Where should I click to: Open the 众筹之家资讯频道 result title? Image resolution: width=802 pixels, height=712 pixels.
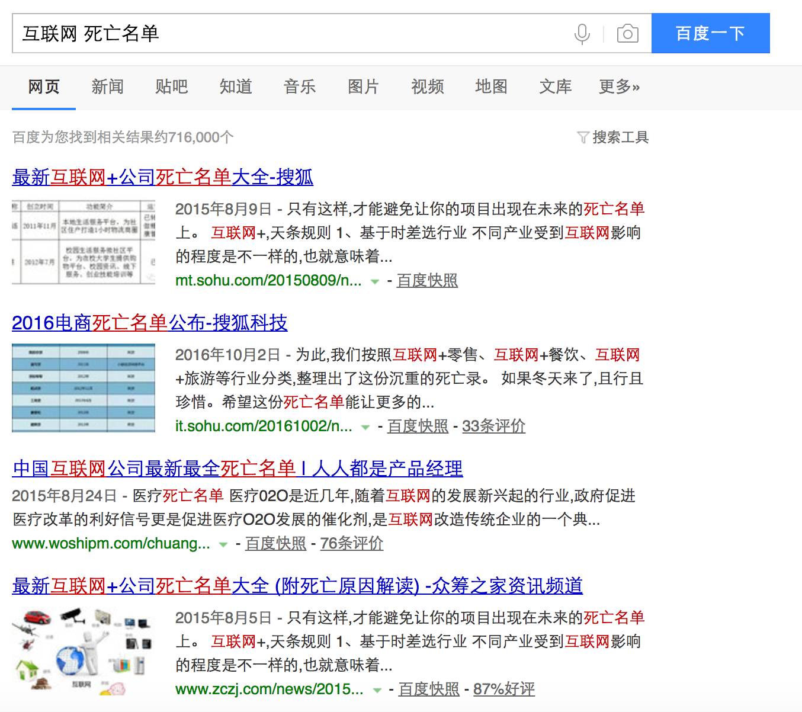(x=297, y=585)
